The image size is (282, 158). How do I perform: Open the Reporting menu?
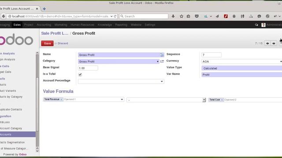pyautogui.click(x=121, y=25)
